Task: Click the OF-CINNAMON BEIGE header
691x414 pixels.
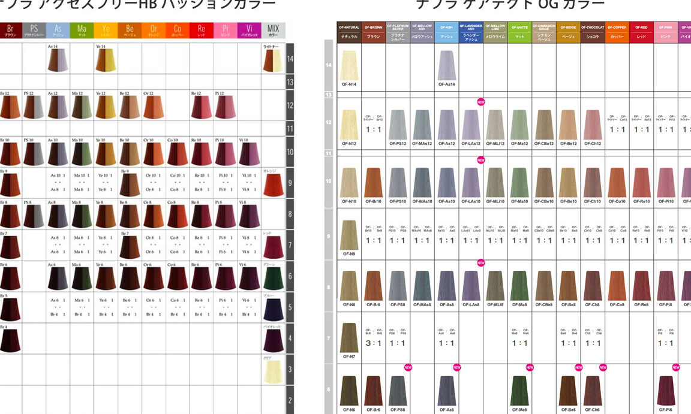Action: 544,32
